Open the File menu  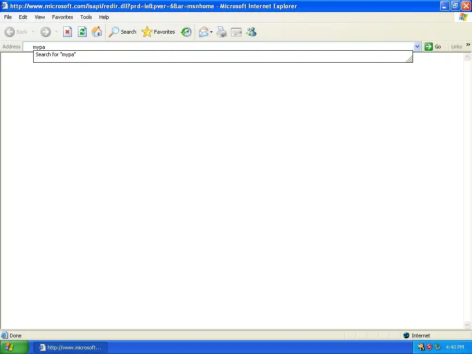(8, 17)
